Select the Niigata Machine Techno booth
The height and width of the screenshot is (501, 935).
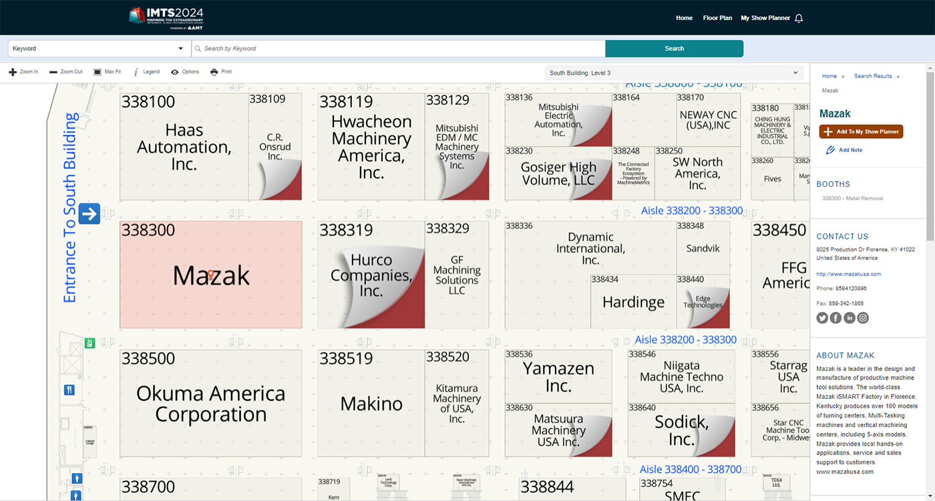click(x=681, y=376)
